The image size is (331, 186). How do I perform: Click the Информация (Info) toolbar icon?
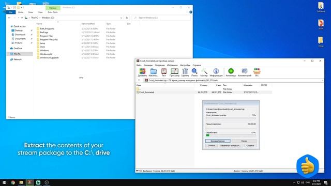pyautogui.click(x=216, y=72)
